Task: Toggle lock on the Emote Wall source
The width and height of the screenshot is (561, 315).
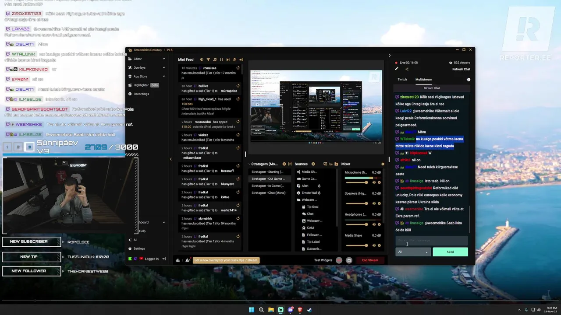Action: coord(320,193)
